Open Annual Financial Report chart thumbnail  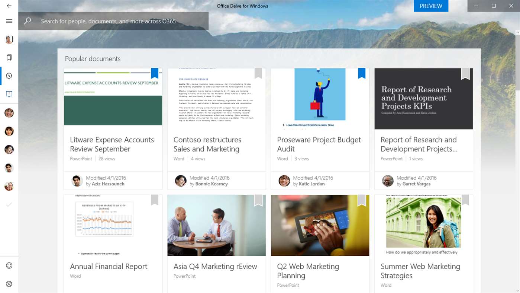113,225
